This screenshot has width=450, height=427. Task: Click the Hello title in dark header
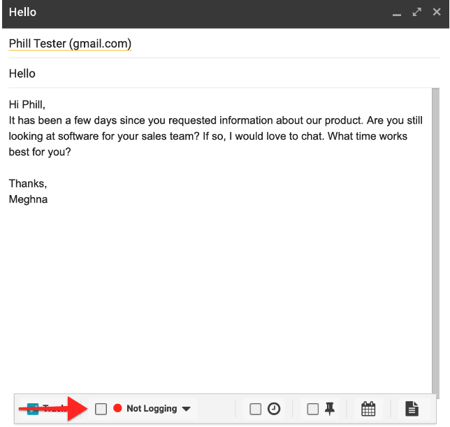22,13
